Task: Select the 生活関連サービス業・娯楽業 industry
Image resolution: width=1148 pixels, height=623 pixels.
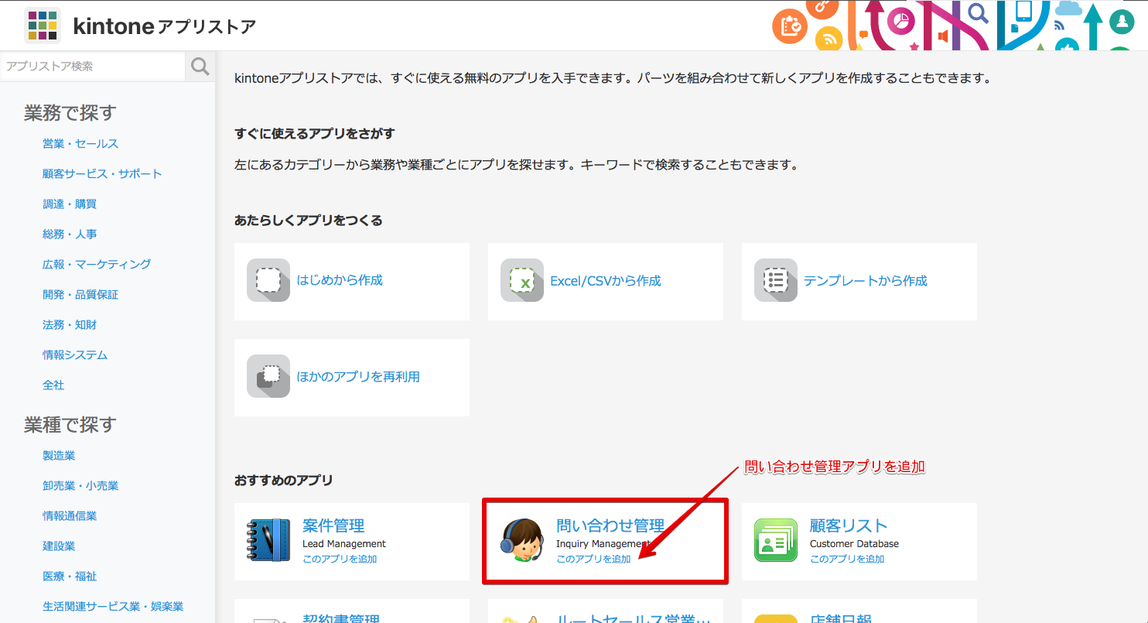Action: click(x=113, y=607)
